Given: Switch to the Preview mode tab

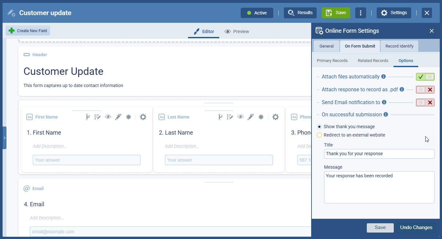Looking at the screenshot, I should pos(237,31).
